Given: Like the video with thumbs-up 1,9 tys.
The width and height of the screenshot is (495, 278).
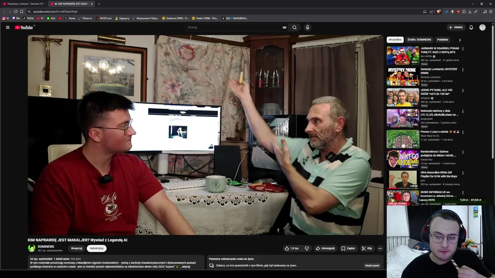Looking at the screenshot, I should click(x=292, y=248).
